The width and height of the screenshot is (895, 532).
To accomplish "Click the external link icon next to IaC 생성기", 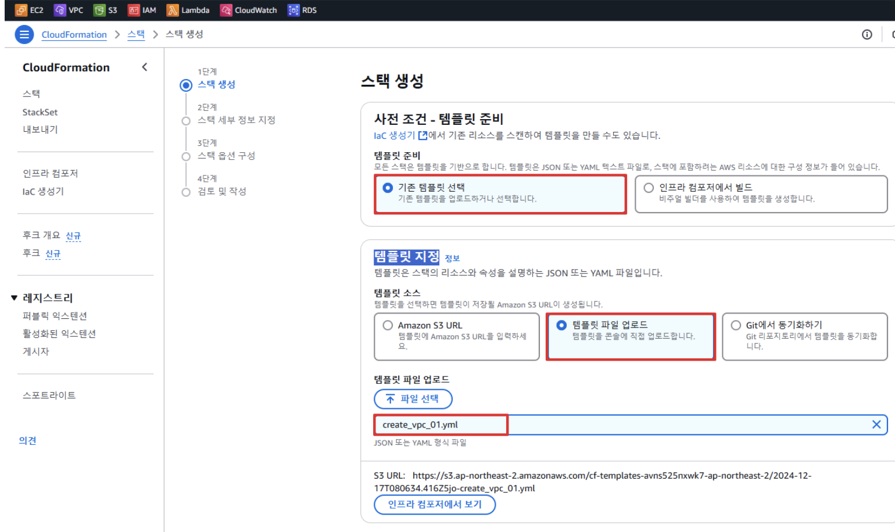I will tap(423, 135).
